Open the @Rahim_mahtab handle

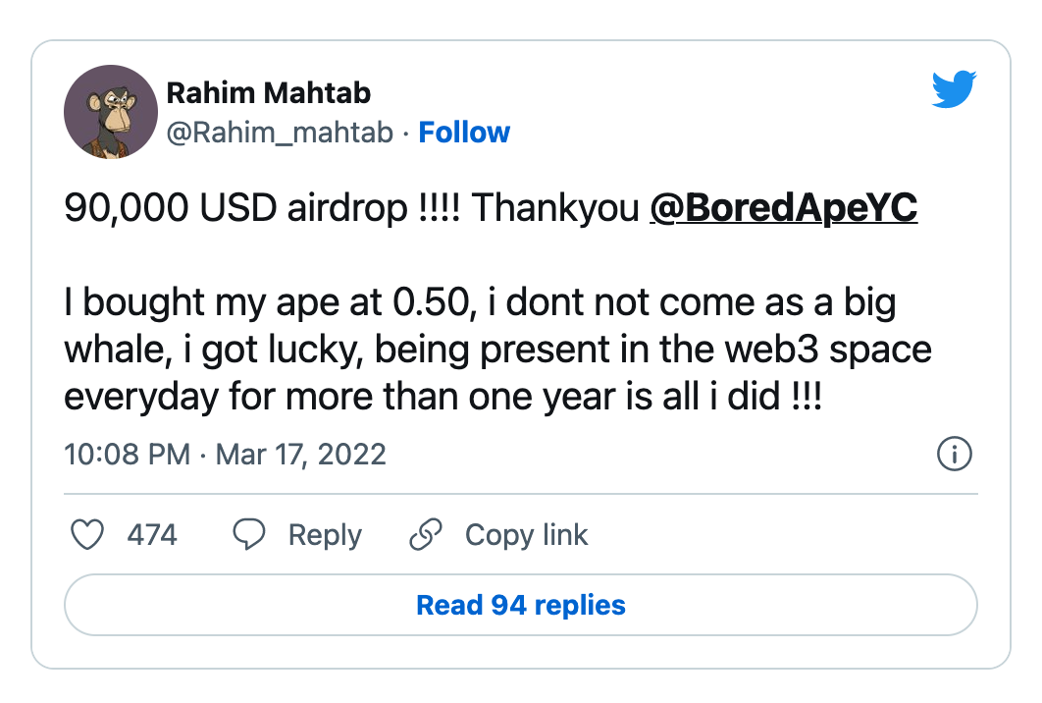[x=280, y=133]
